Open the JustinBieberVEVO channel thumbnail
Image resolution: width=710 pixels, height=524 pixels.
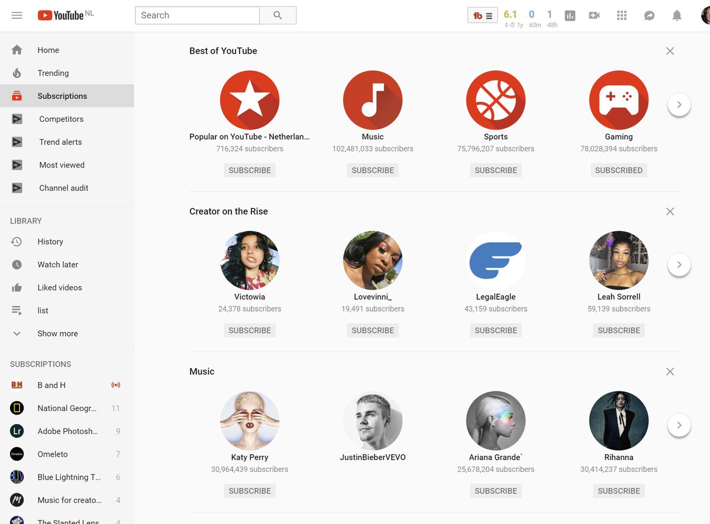pyautogui.click(x=373, y=421)
